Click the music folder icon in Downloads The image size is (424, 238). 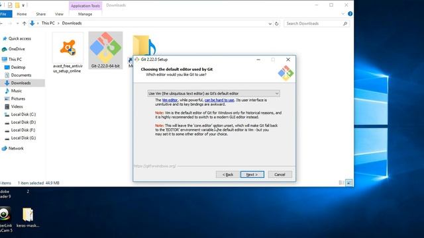pyautogui.click(x=144, y=46)
